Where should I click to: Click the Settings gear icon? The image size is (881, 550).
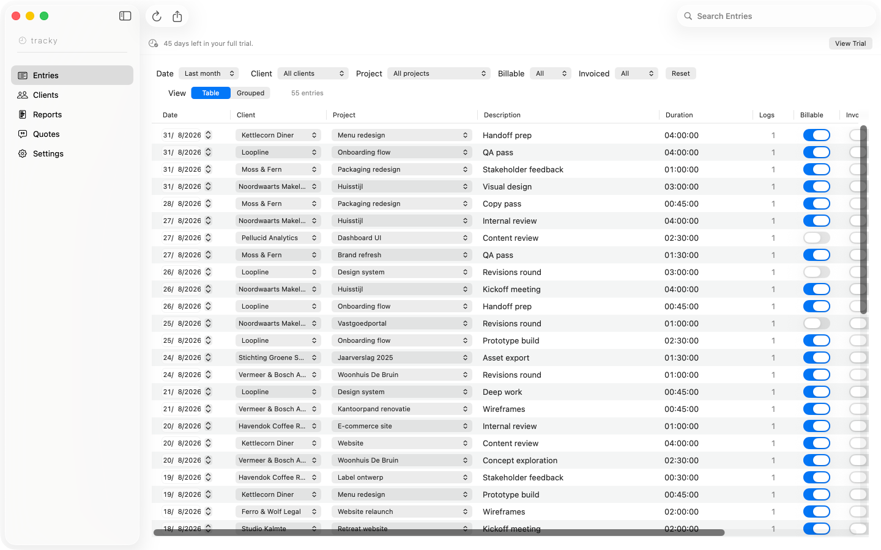click(23, 154)
